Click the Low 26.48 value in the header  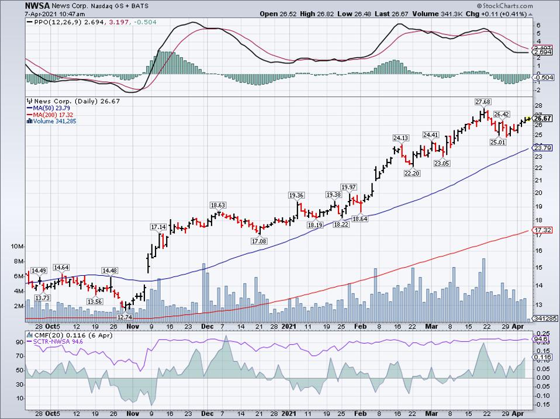(353, 14)
